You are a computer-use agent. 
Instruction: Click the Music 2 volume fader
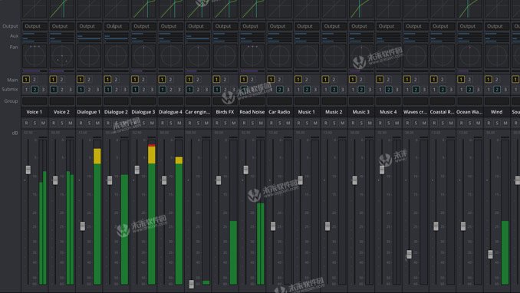(327, 226)
